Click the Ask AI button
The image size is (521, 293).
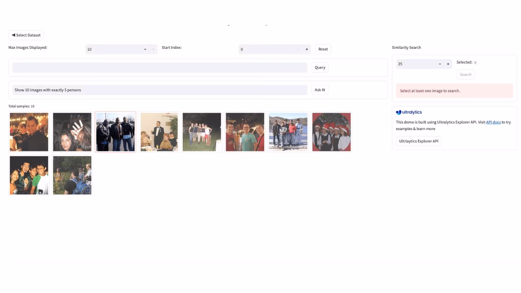click(320, 90)
